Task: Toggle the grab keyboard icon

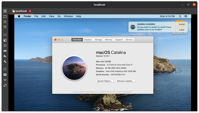Action: click(5, 51)
